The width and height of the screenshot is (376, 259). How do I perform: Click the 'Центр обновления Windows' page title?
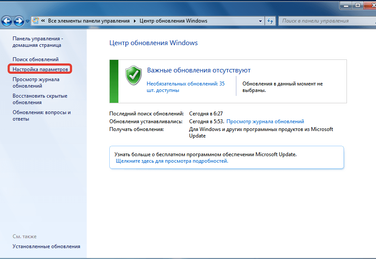tap(154, 43)
